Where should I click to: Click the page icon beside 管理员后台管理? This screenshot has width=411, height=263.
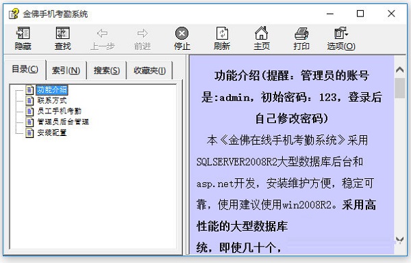[29, 122]
